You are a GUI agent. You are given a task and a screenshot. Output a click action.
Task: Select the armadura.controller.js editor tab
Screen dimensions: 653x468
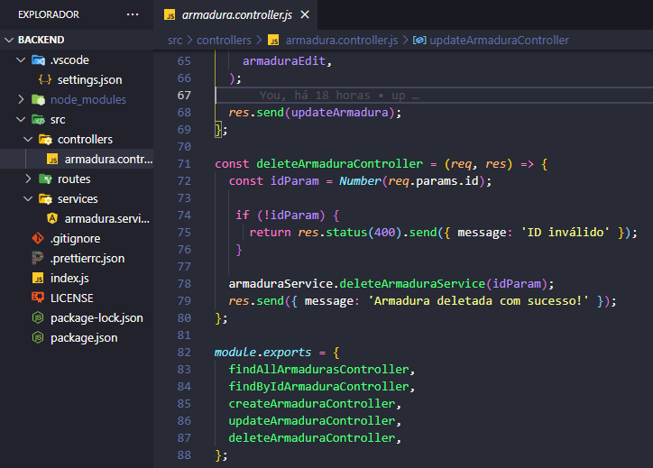tap(235, 15)
